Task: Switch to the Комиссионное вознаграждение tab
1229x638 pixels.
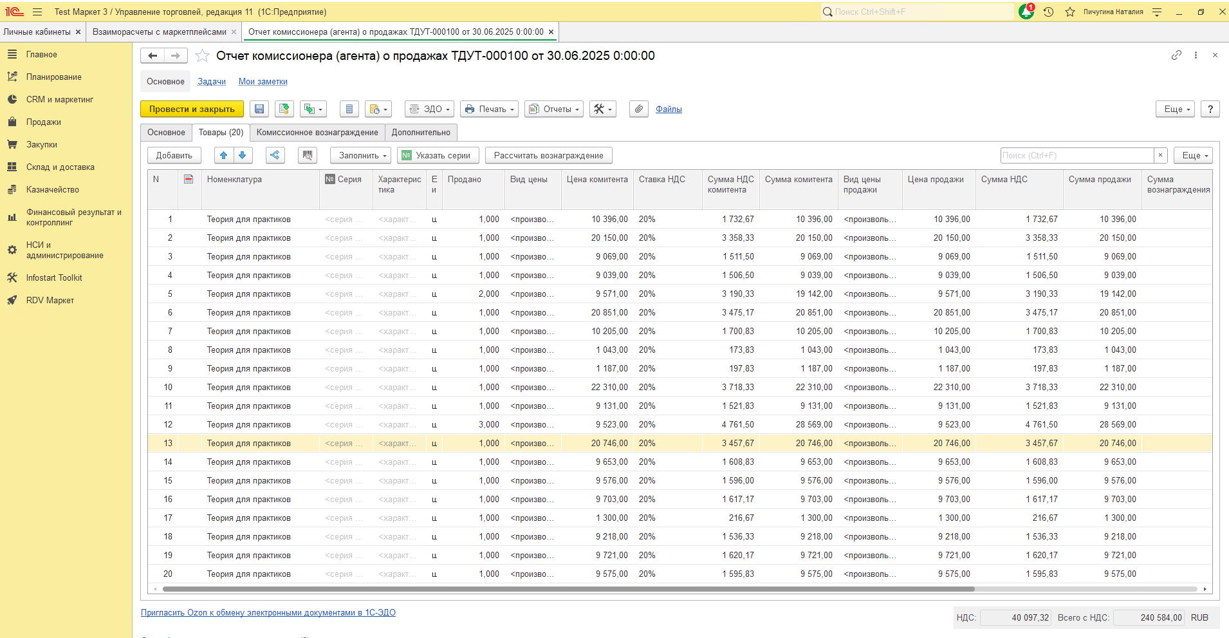Action: click(317, 133)
